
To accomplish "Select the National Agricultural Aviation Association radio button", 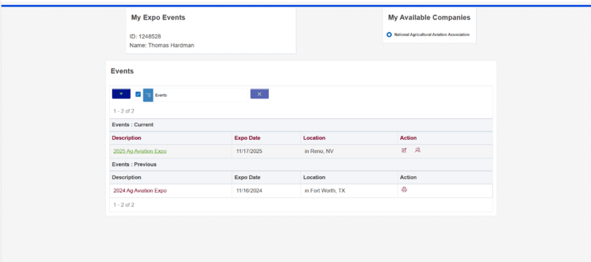I will point(389,35).
